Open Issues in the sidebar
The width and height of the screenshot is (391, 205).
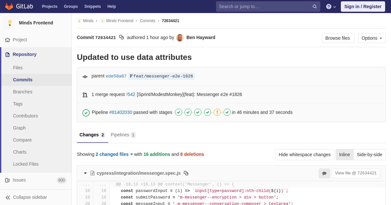(x=36, y=180)
